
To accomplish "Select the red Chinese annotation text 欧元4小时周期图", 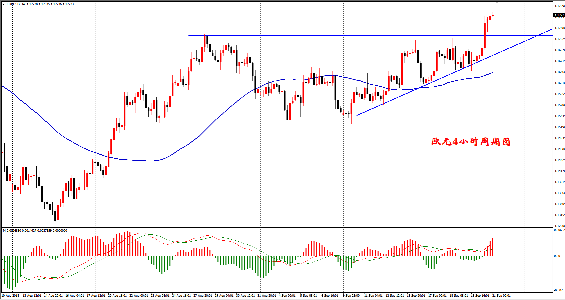I will [x=471, y=142].
